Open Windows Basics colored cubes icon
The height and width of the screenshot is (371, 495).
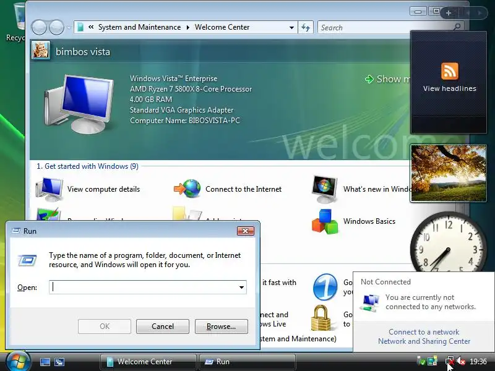[x=325, y=221]
